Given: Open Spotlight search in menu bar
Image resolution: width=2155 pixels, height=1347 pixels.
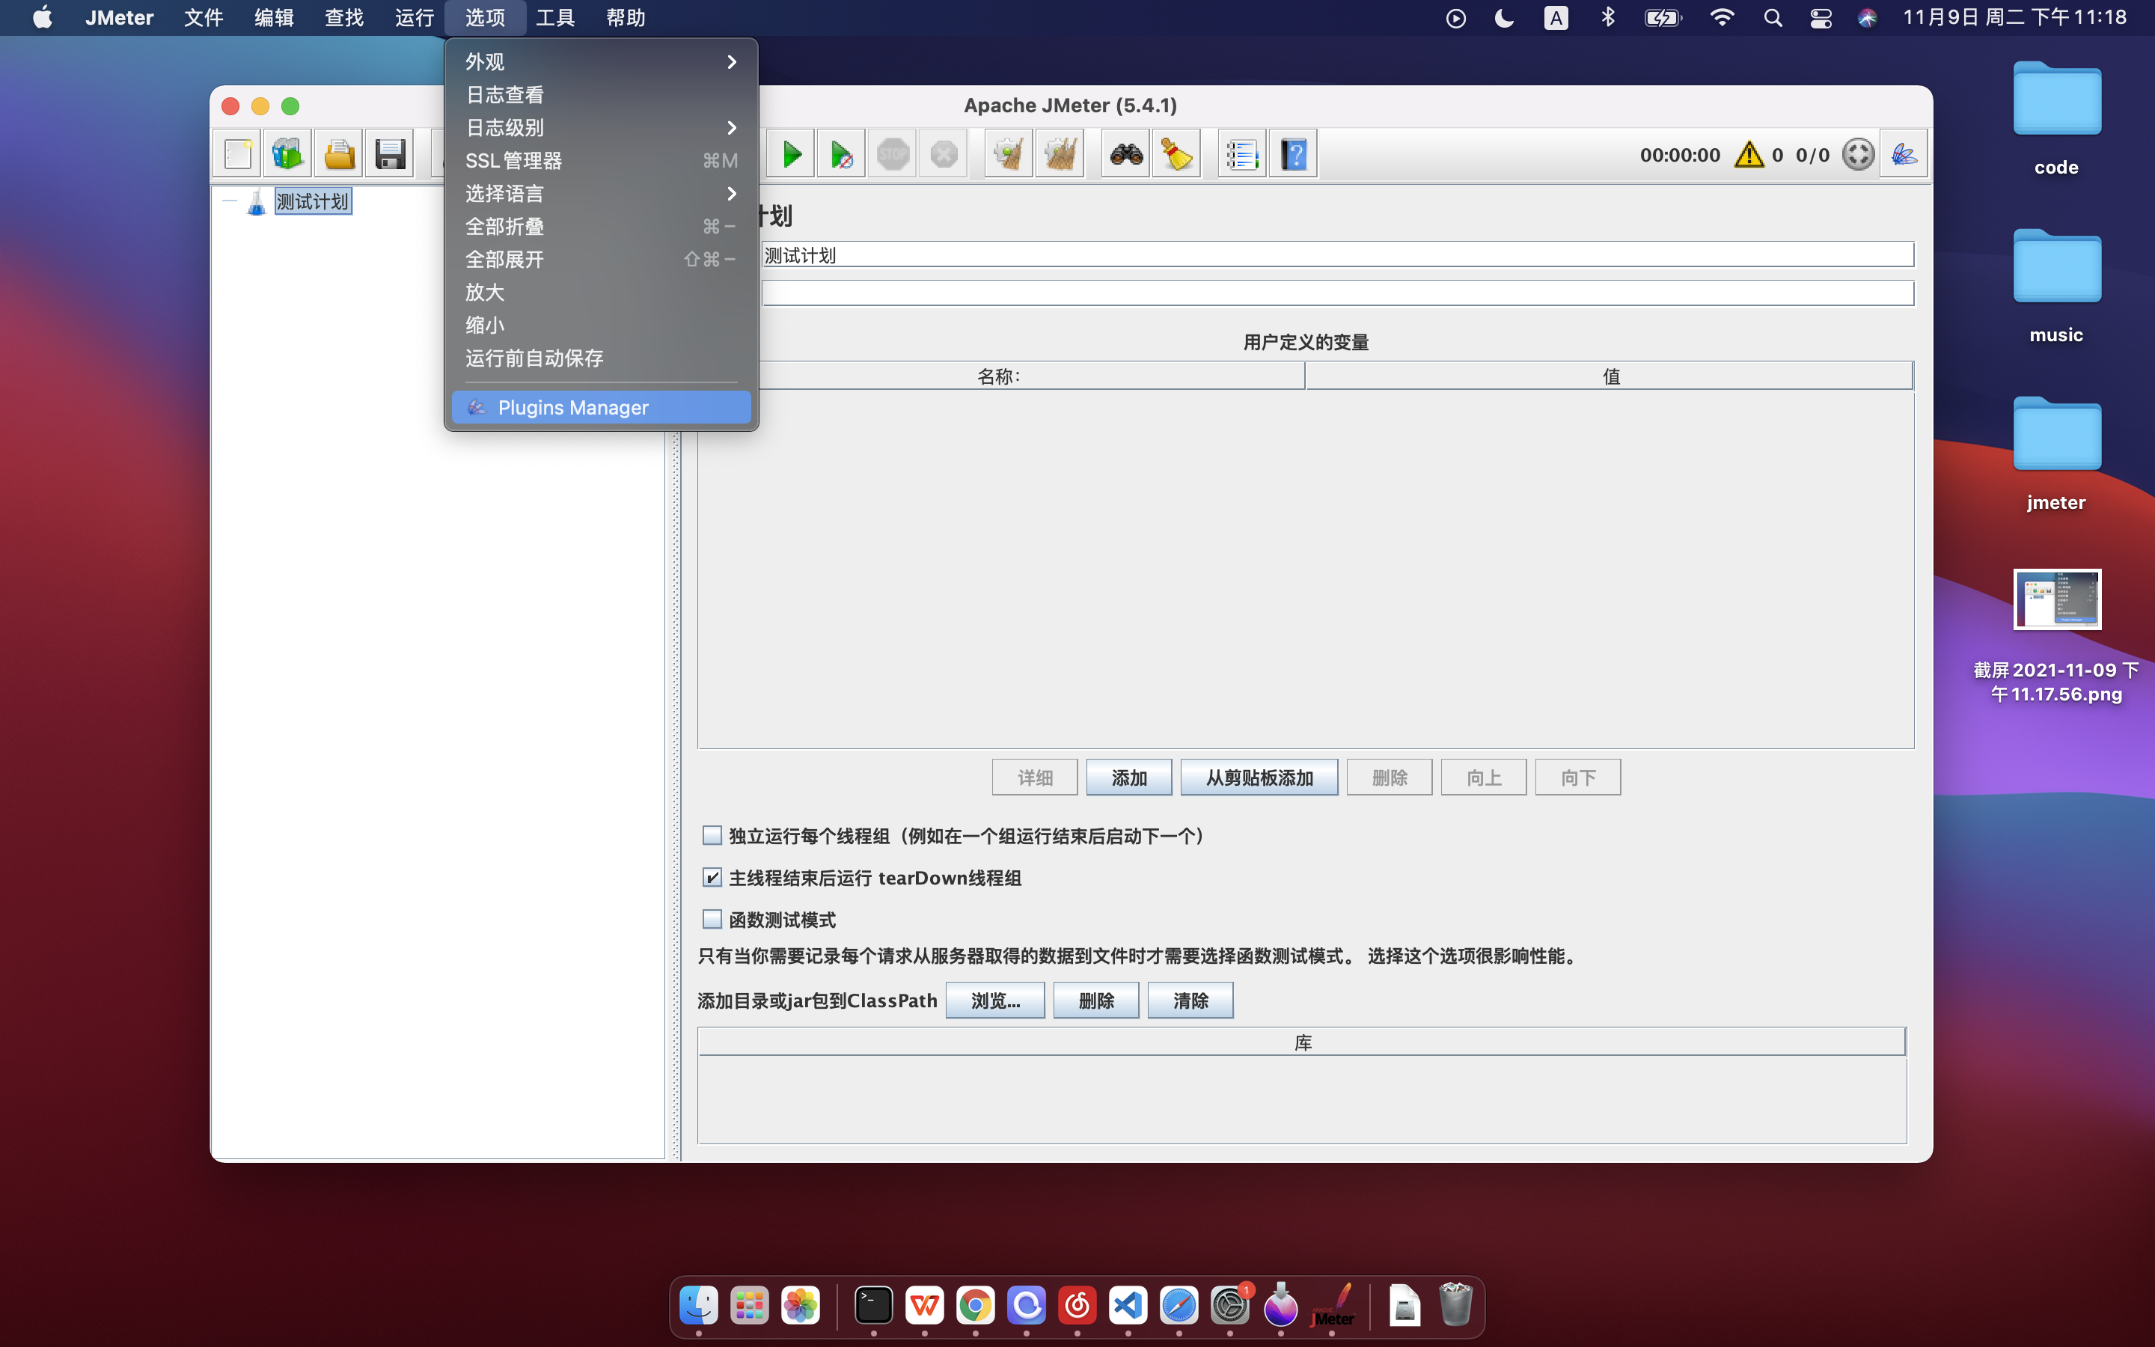Looking at the screenshot, I should pos(1773,18).
